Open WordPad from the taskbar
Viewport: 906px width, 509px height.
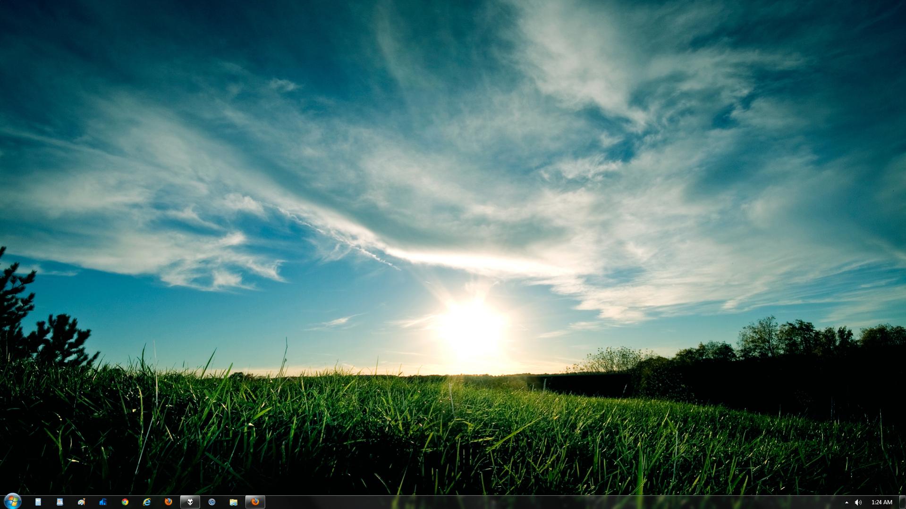(59, 502)
